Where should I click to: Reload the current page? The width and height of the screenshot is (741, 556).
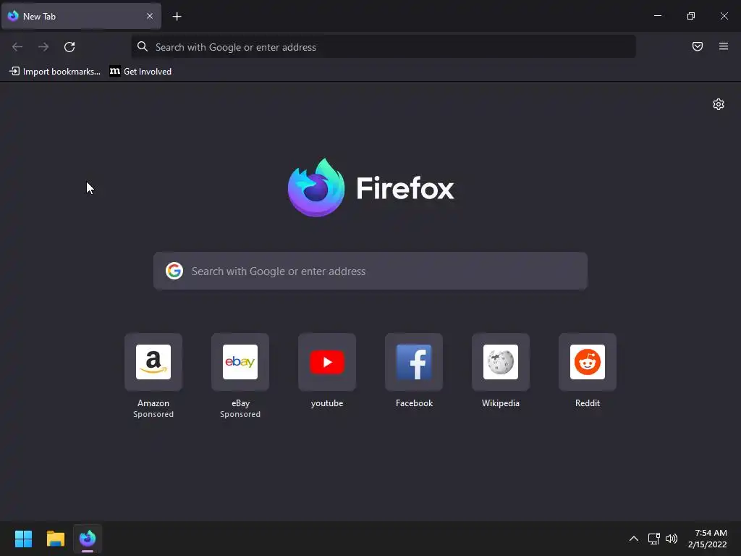[x=69, y=47]
